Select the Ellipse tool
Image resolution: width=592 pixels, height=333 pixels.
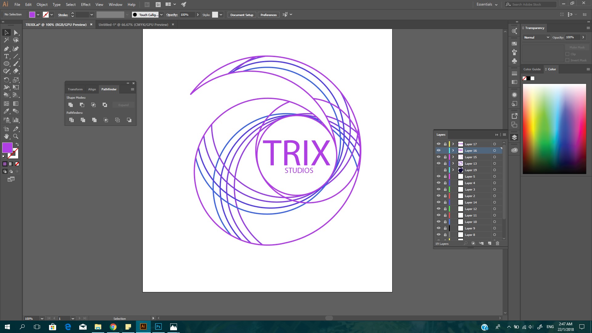(6, 64)
